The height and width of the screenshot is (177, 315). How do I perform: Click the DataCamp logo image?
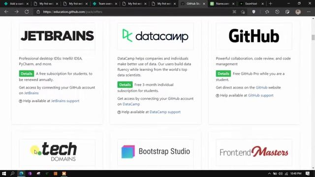point(156,36)
